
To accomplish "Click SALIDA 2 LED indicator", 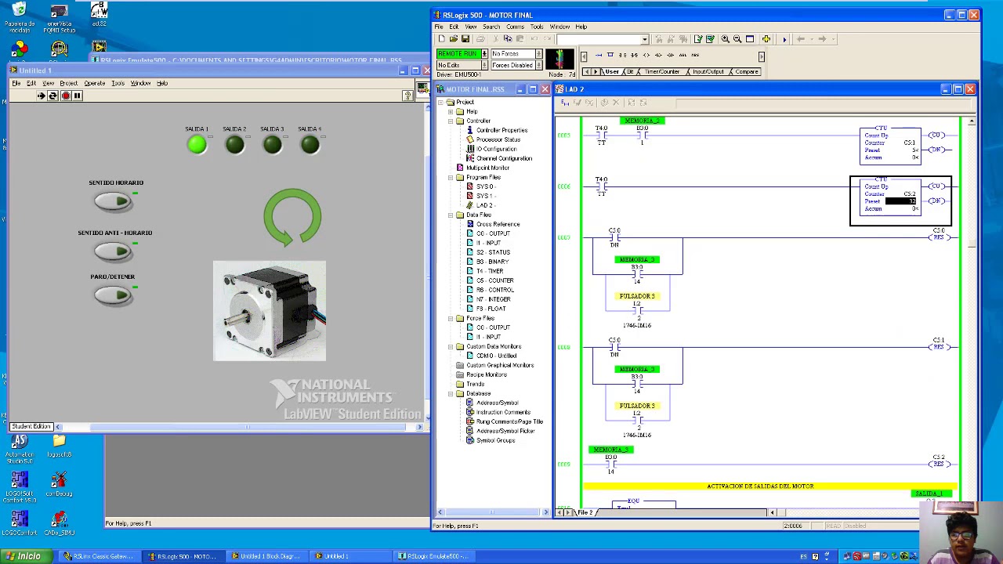I will (x=234, y=145).
